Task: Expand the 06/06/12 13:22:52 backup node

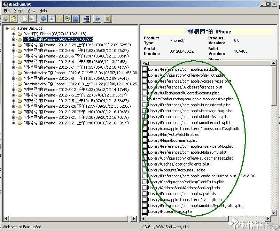Action: (x=13, y=62)
